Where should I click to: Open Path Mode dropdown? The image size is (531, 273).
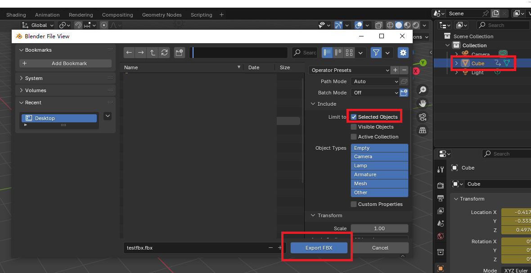coord(375,81)
